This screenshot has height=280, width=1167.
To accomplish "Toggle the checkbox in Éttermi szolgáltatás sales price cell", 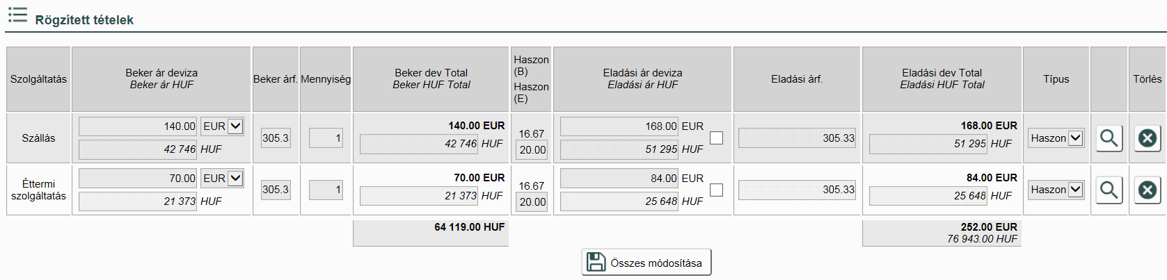I will coord(716,190).
